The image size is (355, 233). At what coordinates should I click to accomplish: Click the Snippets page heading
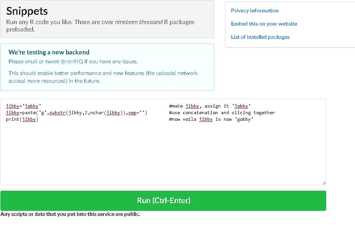[x=26, y=11]
